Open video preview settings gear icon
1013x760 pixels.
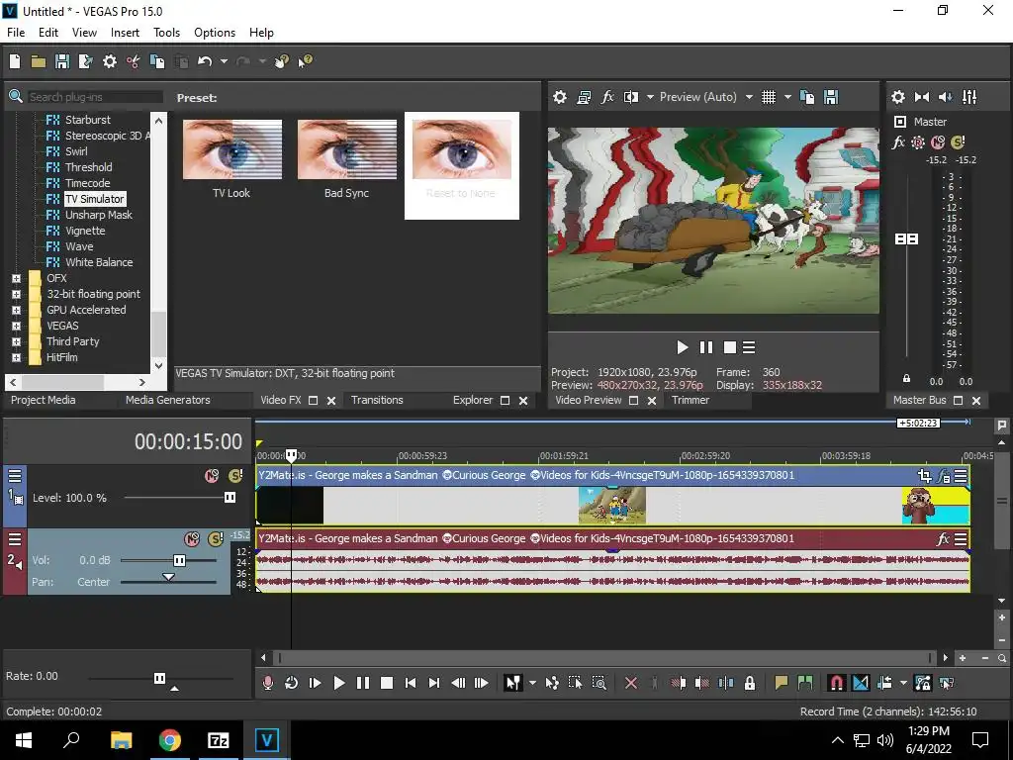[x=560, y=97]
